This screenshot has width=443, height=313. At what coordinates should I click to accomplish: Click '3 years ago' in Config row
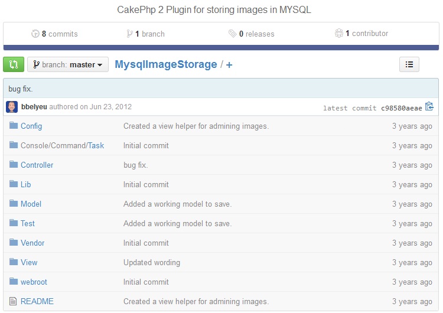point(412,126)
